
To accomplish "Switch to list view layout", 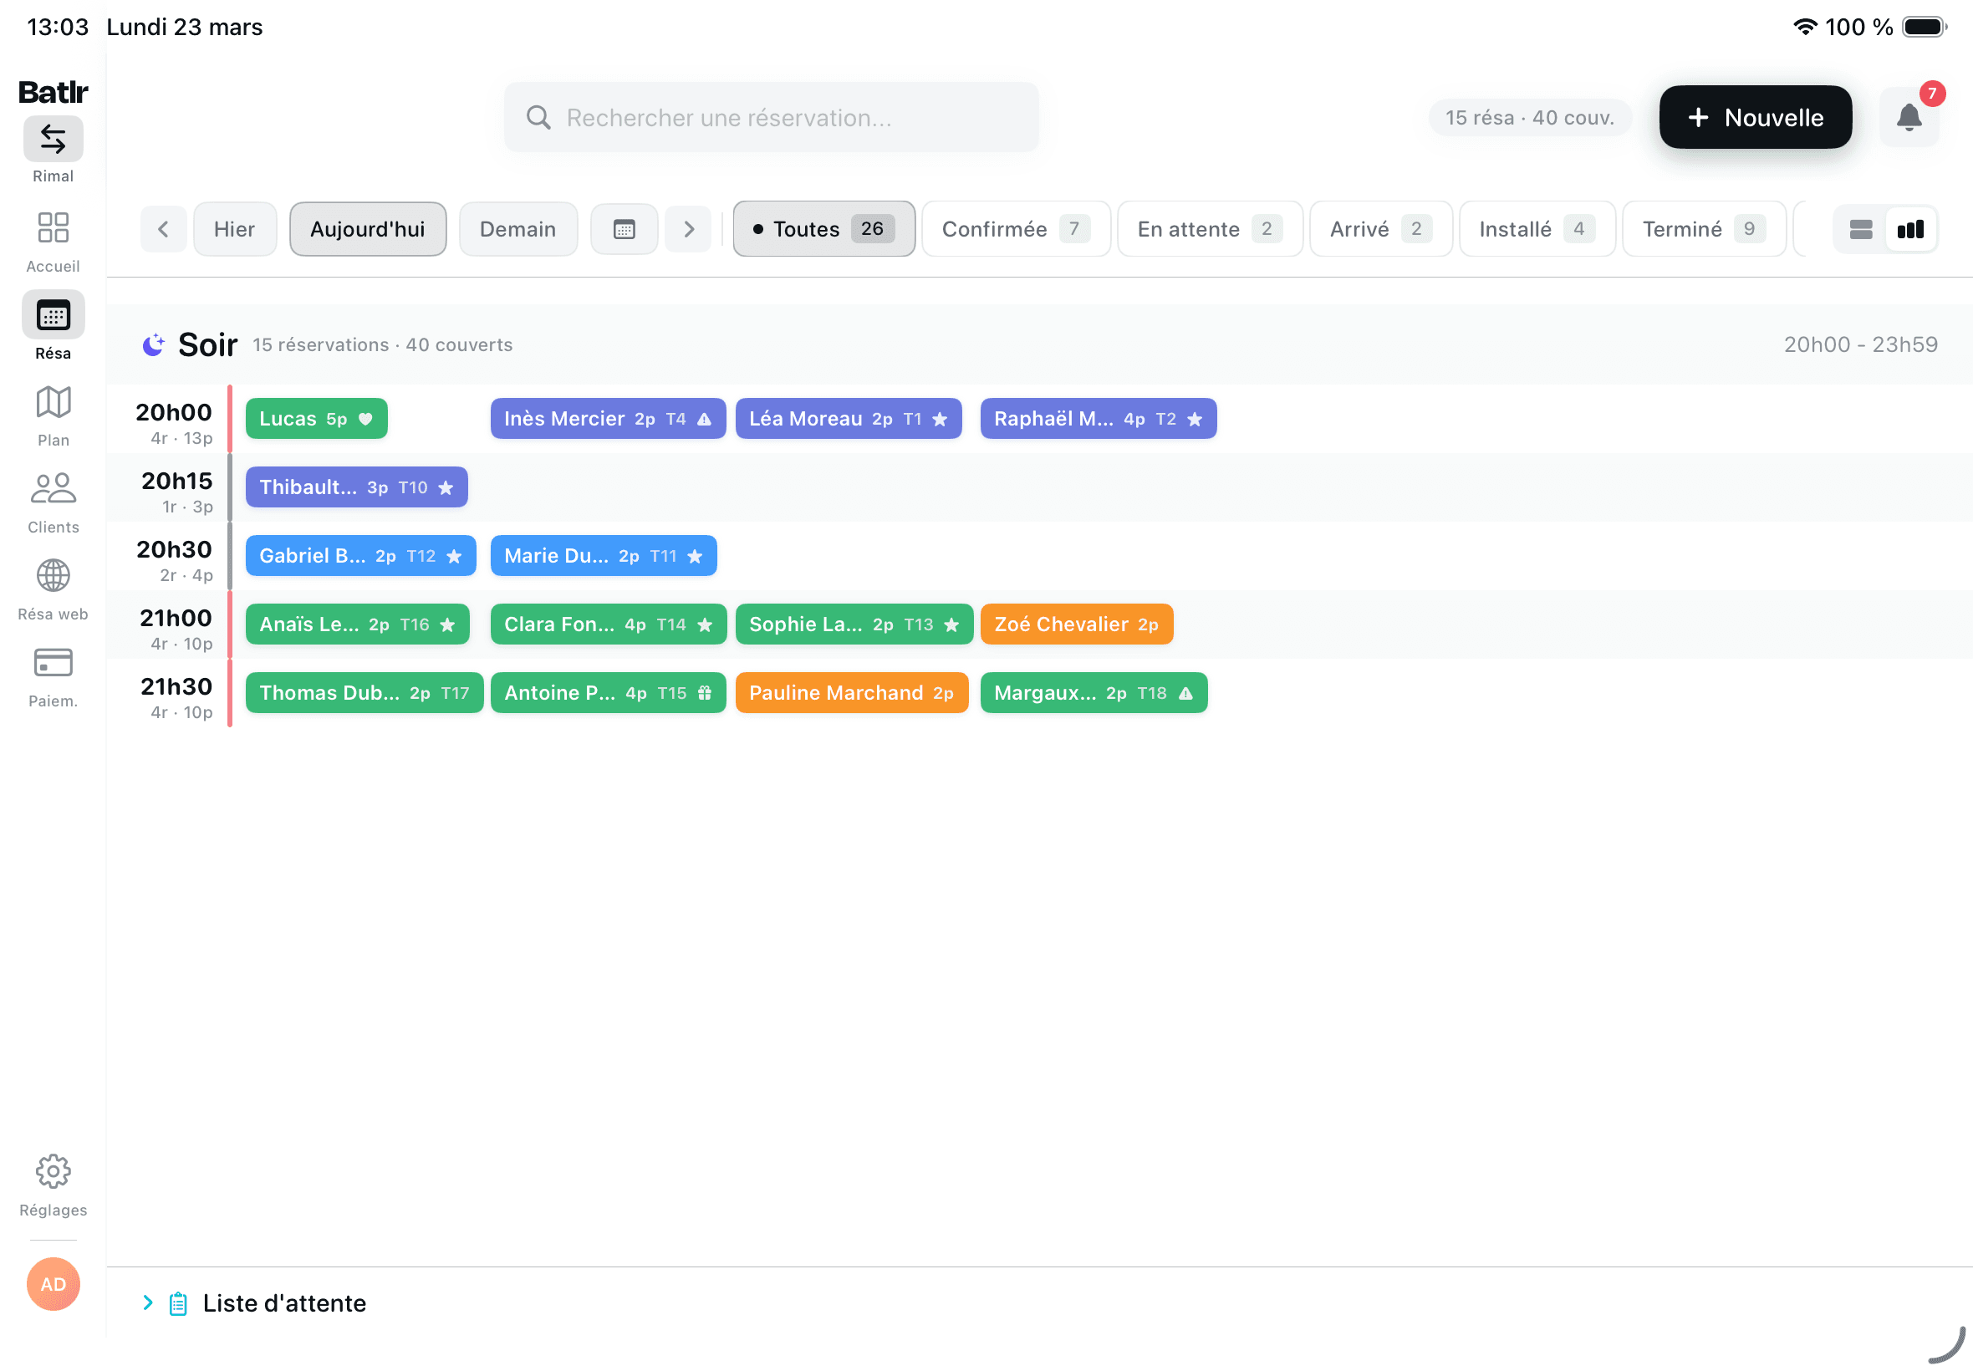I will click(1859, 229).
